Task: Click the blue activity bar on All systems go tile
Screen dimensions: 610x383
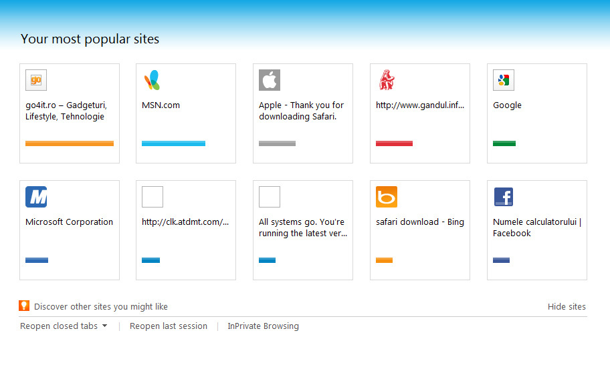Action: (268, 260)
